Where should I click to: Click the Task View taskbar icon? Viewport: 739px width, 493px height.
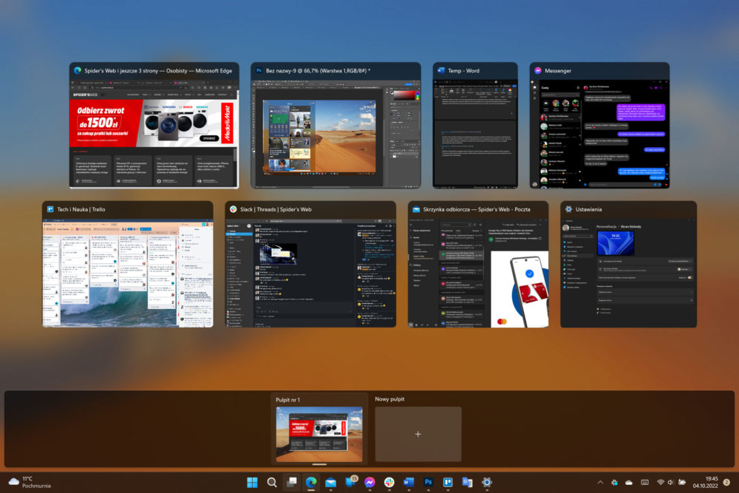pyautogui.click(x=292, y=482)
